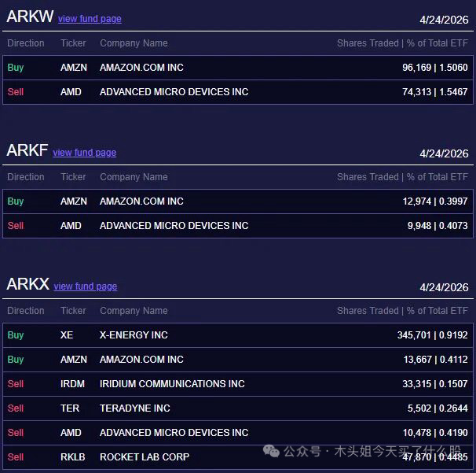This screenshot has width=476, height=473.
Task: Open the ARKW view fund page link
Action: (90, 19)
